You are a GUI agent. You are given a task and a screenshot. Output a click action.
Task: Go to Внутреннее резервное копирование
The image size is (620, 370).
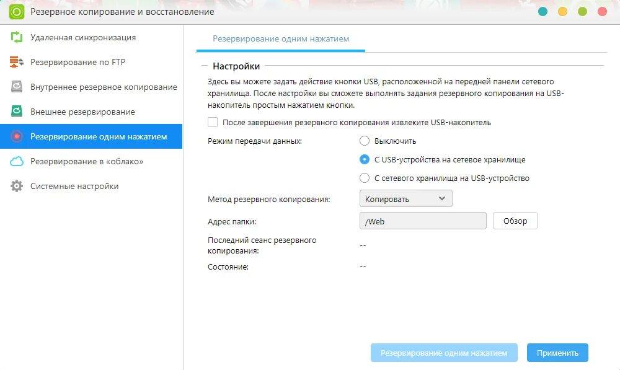click(91, 87)
